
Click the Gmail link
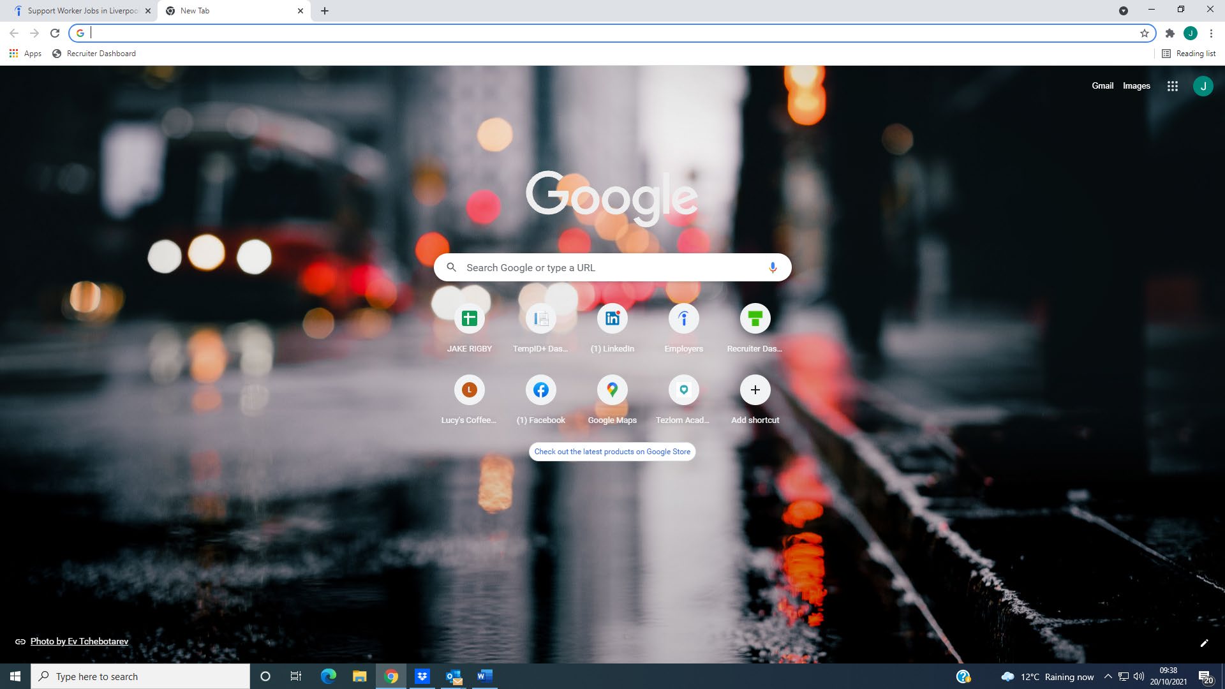tap(1102, 86)
